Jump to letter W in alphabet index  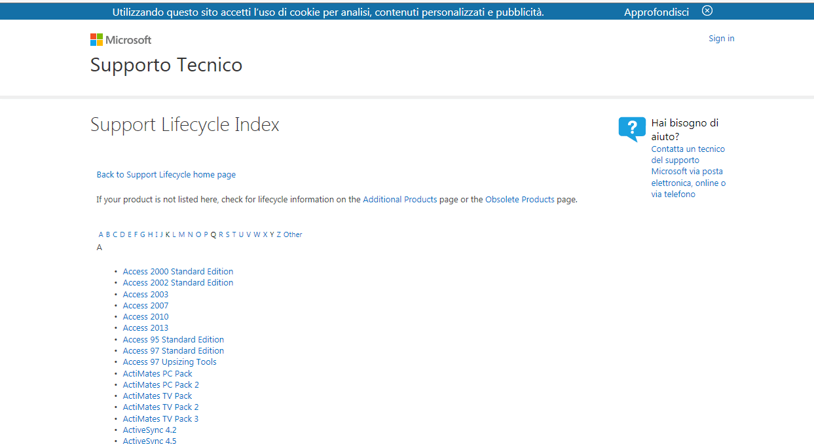coord(257,234)
